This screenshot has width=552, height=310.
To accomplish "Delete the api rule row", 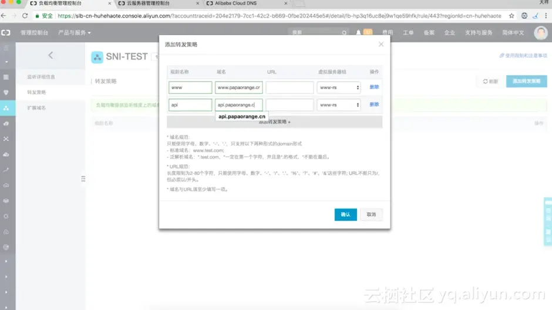I will 374,105.
